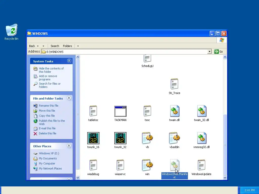Screen dimensions: 259x194
Task: Open the Forward history dropdown arrow
Action: pyautogui.click(x=43, y=46)
